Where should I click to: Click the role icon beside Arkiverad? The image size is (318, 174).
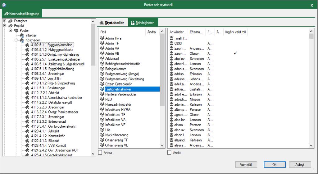(x=102, y=58)
